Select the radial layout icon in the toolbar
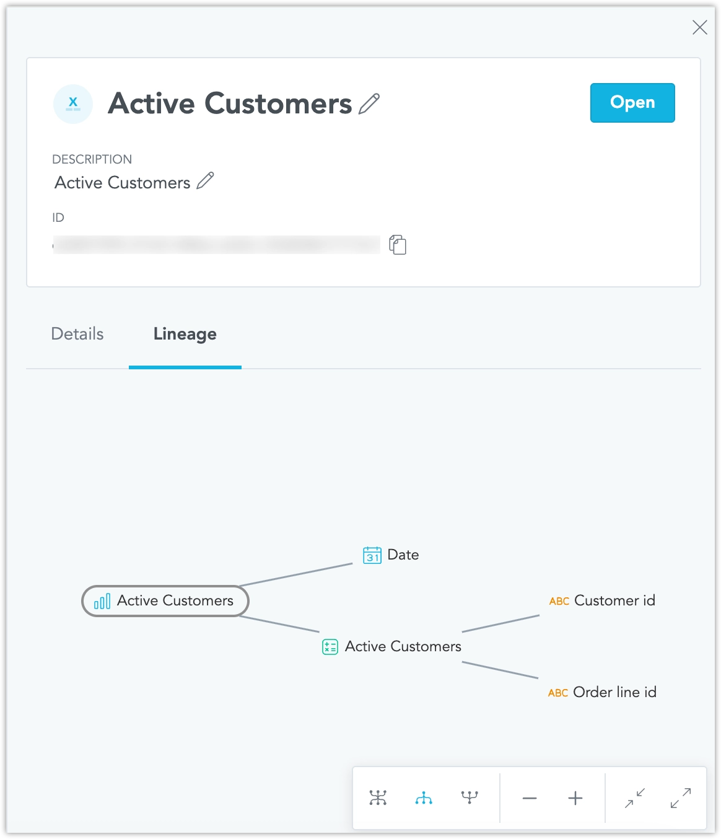The height and width of the screenshot is (839, 721). pos(378,797)
